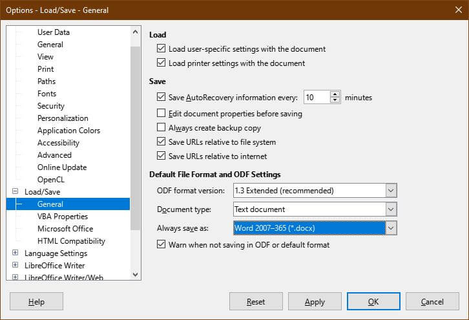Uncheck Load user-specific settings with the document
Image resolution: width=469 pixels, height=320 pixels.
(x=162, y=49)
